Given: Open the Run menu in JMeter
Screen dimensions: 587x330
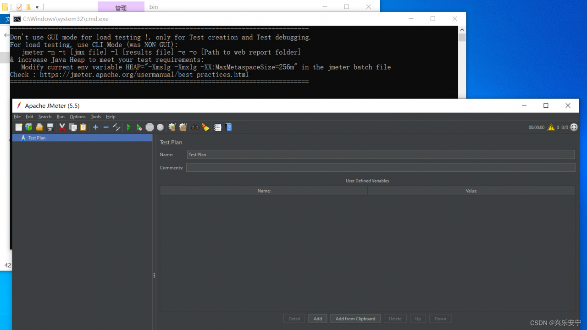Looking at the screenshot, I should 61,117.
